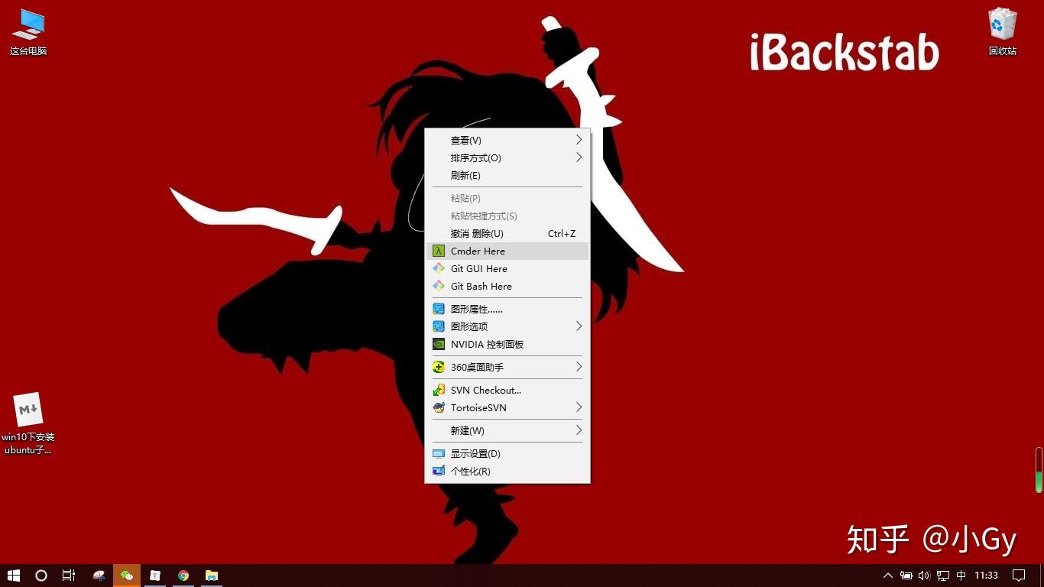Choose 撤消 删除(U) undo delete

click(507, 233)
